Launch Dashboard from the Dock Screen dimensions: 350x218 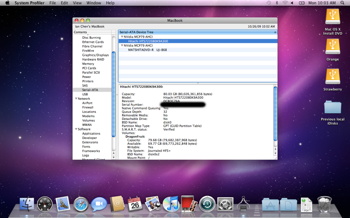[x=45, y=204]
